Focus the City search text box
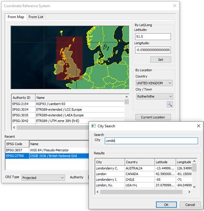The width and height of the screenshot is (204, 211). point(151,141)
